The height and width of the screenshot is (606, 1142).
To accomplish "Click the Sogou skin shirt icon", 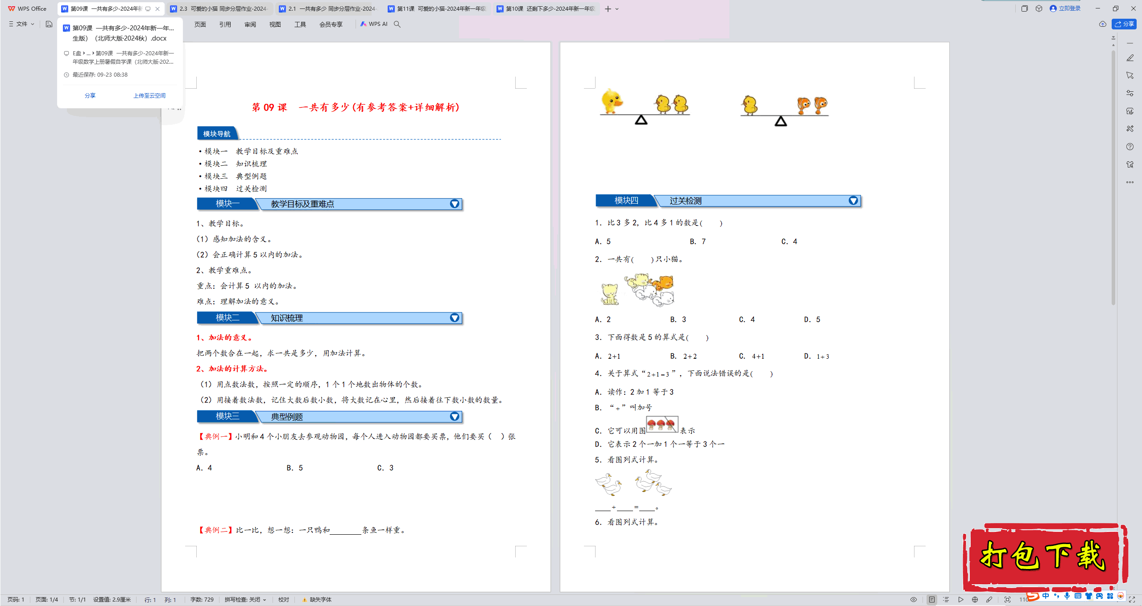I will (1088, 596).
